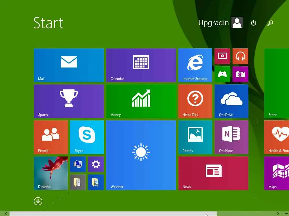
Task: Open the Documents folder tile
Action: pyautogui.click(x=78, y=182)
